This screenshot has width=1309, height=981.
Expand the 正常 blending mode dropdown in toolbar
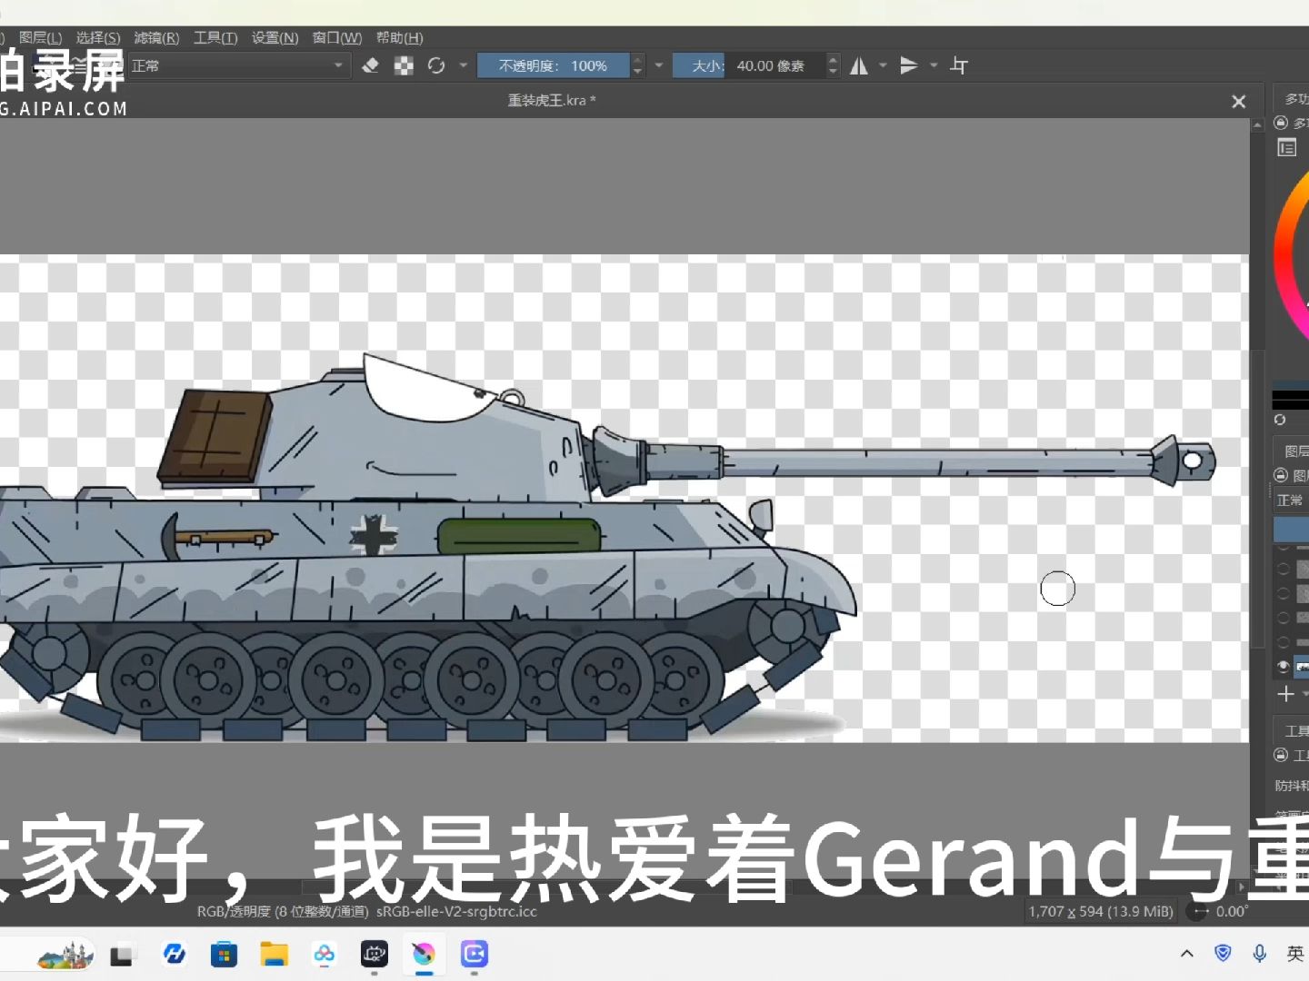click(x=238, y=65)
